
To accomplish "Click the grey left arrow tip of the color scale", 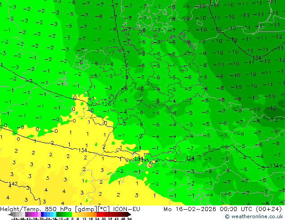I will pos(10,215).
